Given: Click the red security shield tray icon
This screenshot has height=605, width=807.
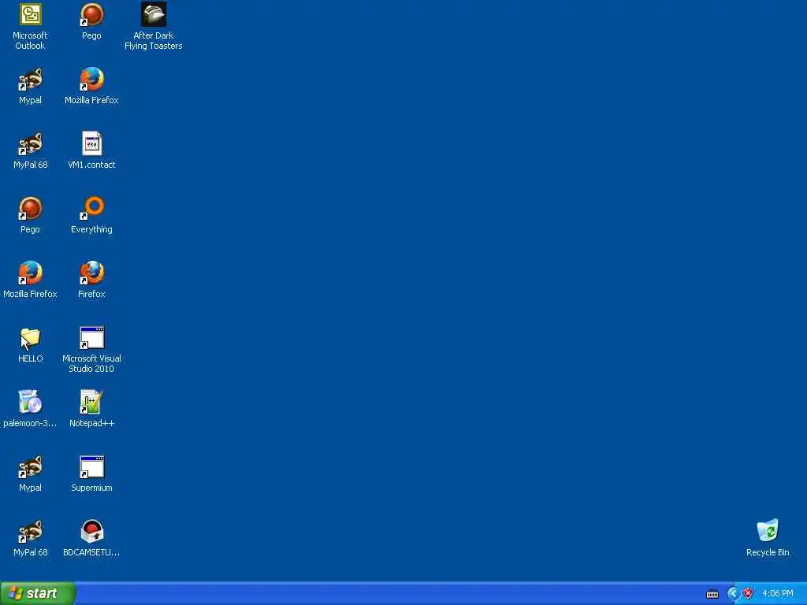Looking at the screenshot, I should tap(749, 594).
